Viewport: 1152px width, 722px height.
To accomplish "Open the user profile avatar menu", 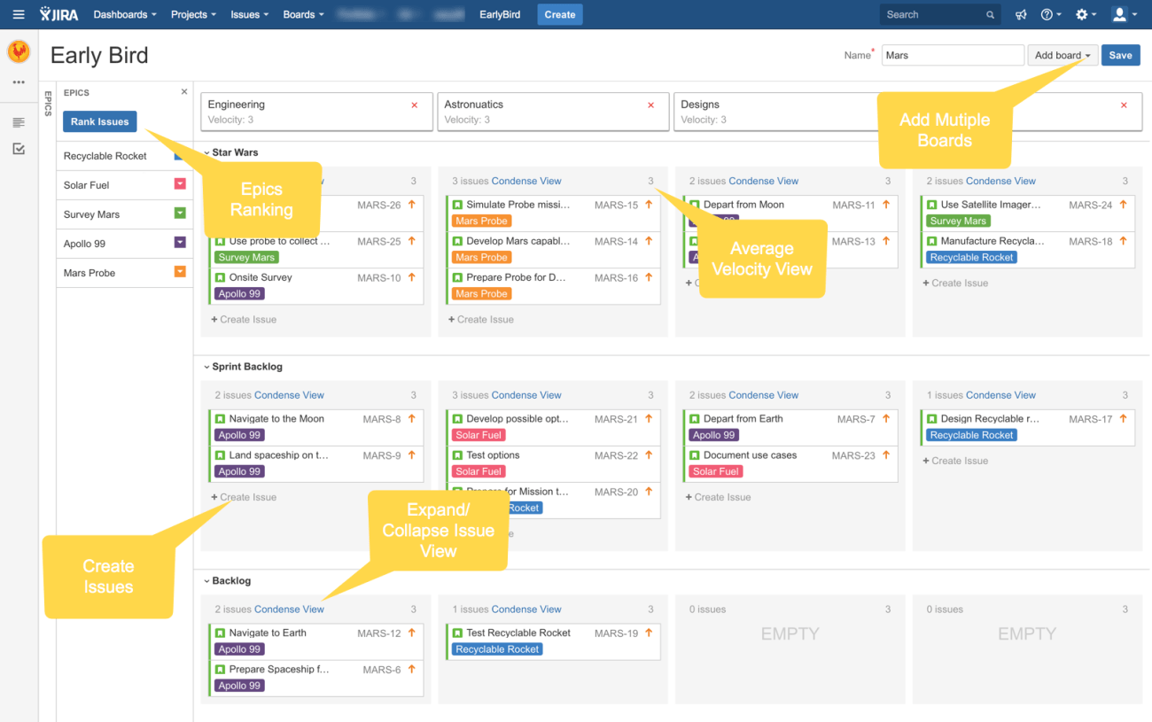I will [1124, 14].
